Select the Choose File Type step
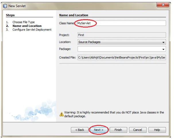 (x=24, y=22)
